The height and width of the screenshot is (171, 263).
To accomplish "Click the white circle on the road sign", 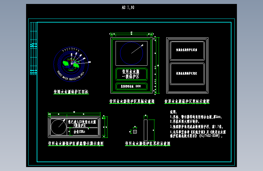I will pyautogui.click(x=59, y=127).
